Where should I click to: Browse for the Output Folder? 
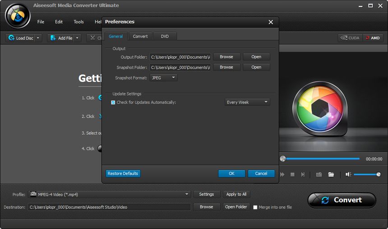click(x=226, y=57)
